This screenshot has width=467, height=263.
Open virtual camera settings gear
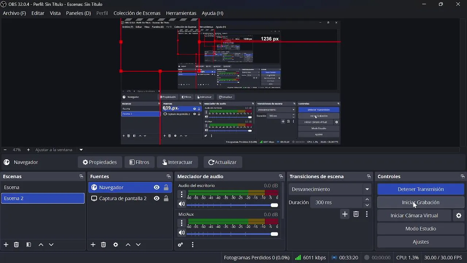[459, 216]
